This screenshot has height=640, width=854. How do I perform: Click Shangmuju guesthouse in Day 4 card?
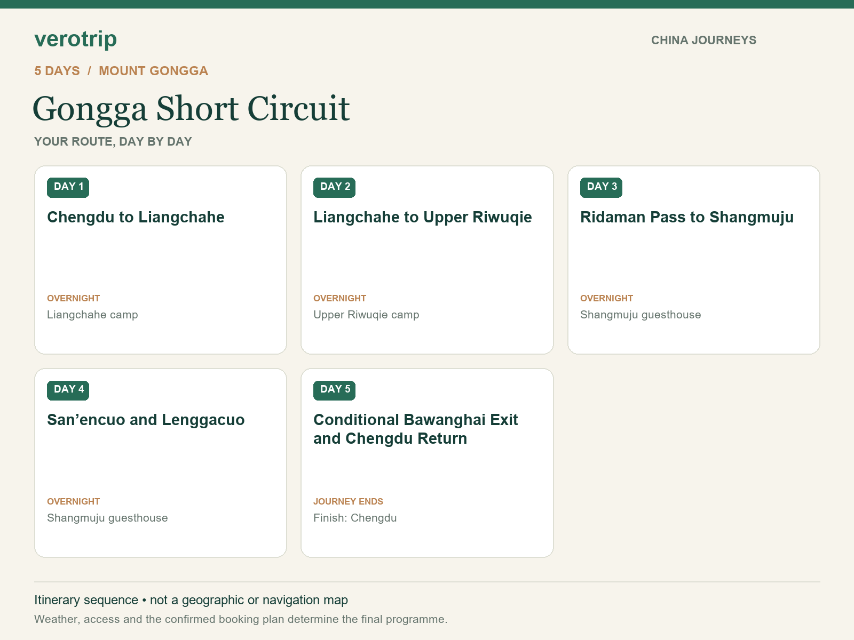point(107,518)
